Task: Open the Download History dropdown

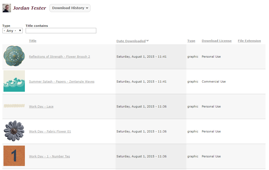Action: [x=70, y=8]
